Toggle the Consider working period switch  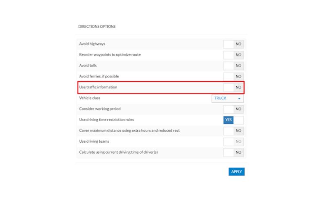[233, 109]
